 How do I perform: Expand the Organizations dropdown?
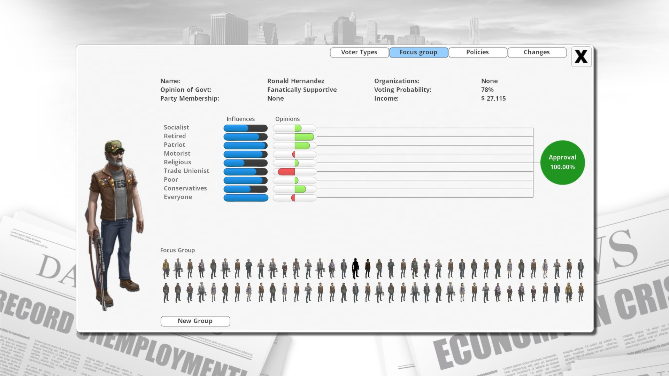(x=489, y=81)
